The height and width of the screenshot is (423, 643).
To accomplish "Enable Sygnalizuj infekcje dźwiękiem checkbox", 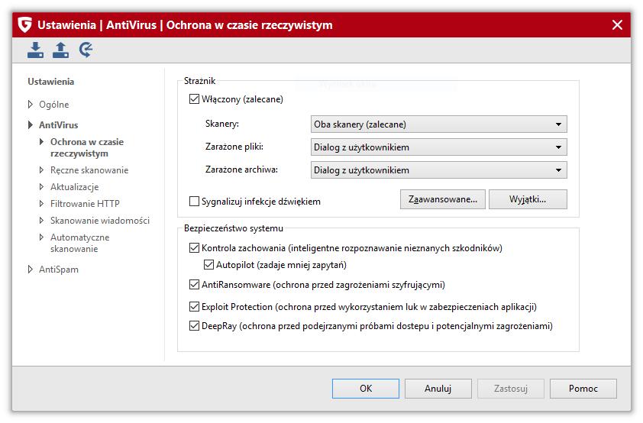I will (x=194, y=202).
